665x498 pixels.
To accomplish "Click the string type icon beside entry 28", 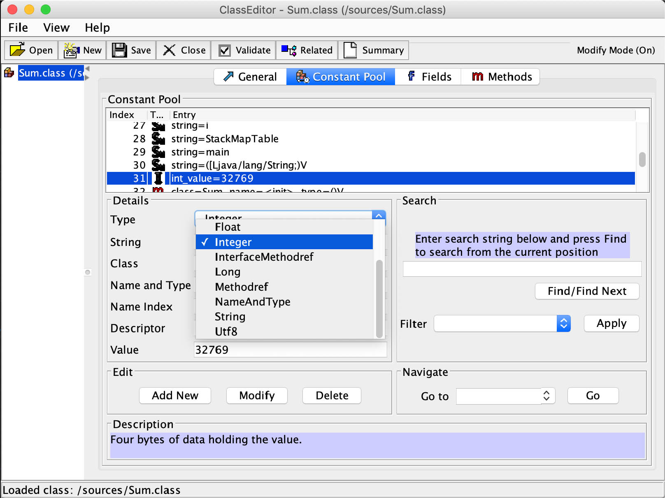I will 158,139.
